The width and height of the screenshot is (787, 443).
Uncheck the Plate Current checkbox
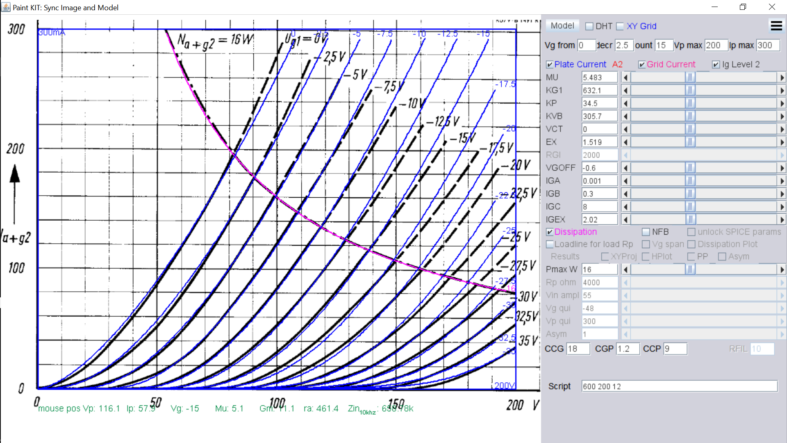point(550,64)
